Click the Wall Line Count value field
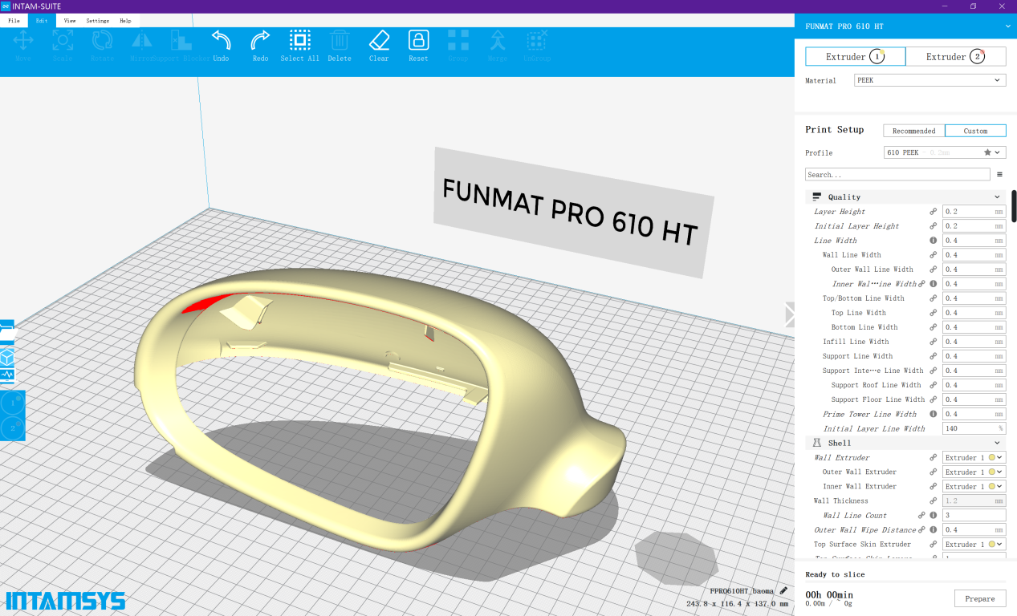This screenshot has height=616, width=1017. [x=974, y=515]
